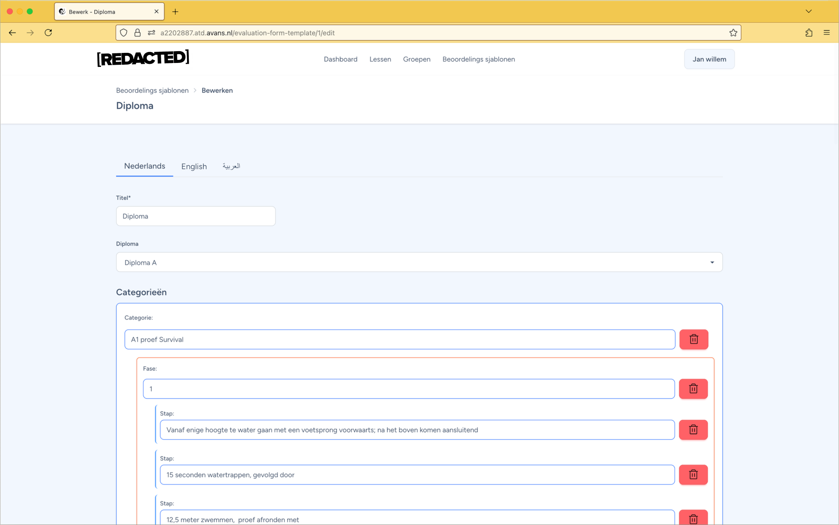Delete the A1 proef Survival category

[x=693, y=339]
